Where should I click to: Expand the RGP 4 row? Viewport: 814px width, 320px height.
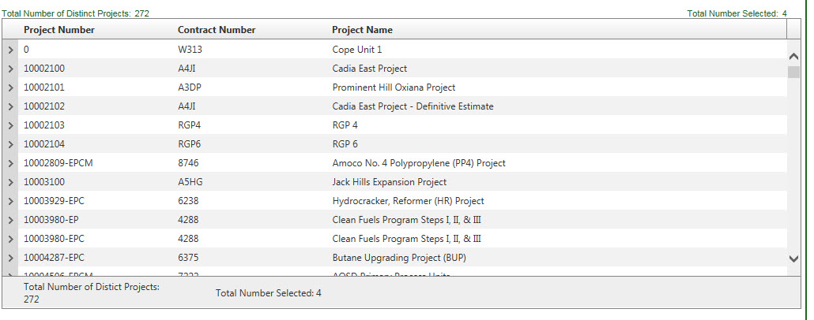pyautogui.click(x=10, y=125)
